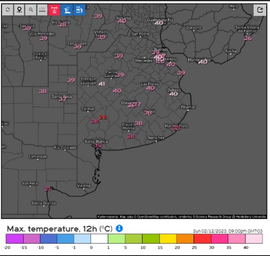270x256 pixels.
Task: Open the share/export icon at top right
Action: (x=259, y=10)
